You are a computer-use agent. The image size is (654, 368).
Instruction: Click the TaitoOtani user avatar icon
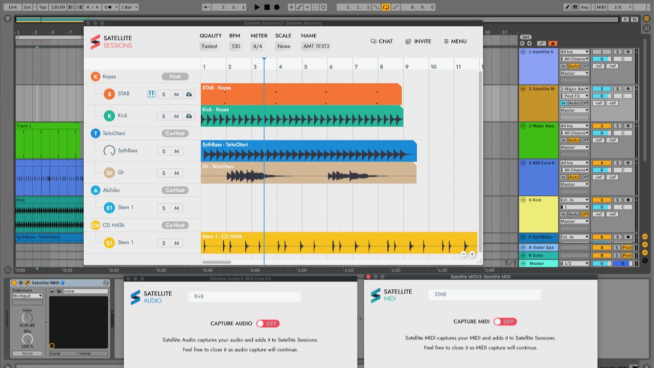click(95, 133)
